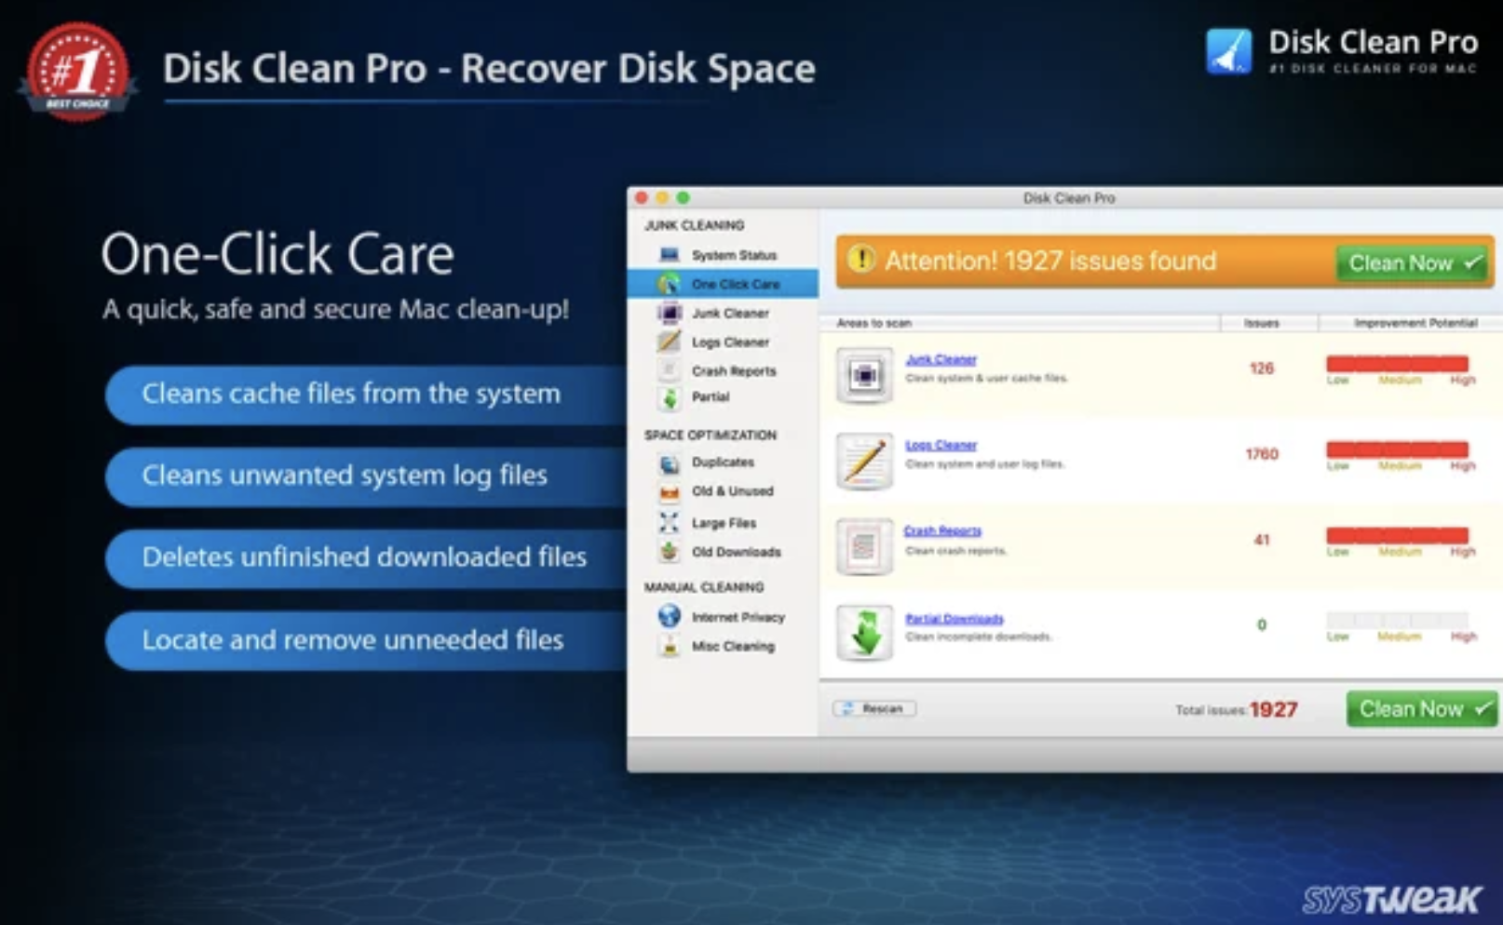Click the MANUAL CLEANING section heading
1503x925 pixels.
(x=704, y=587)
